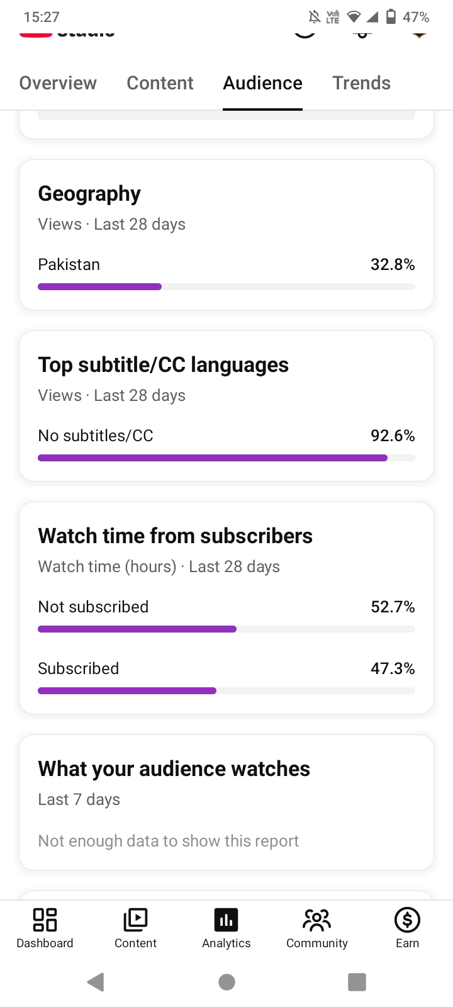Select the Audience tab
Image resolution: width=453 pixels, height=1007 pixels.
click(x=262, y=83)
